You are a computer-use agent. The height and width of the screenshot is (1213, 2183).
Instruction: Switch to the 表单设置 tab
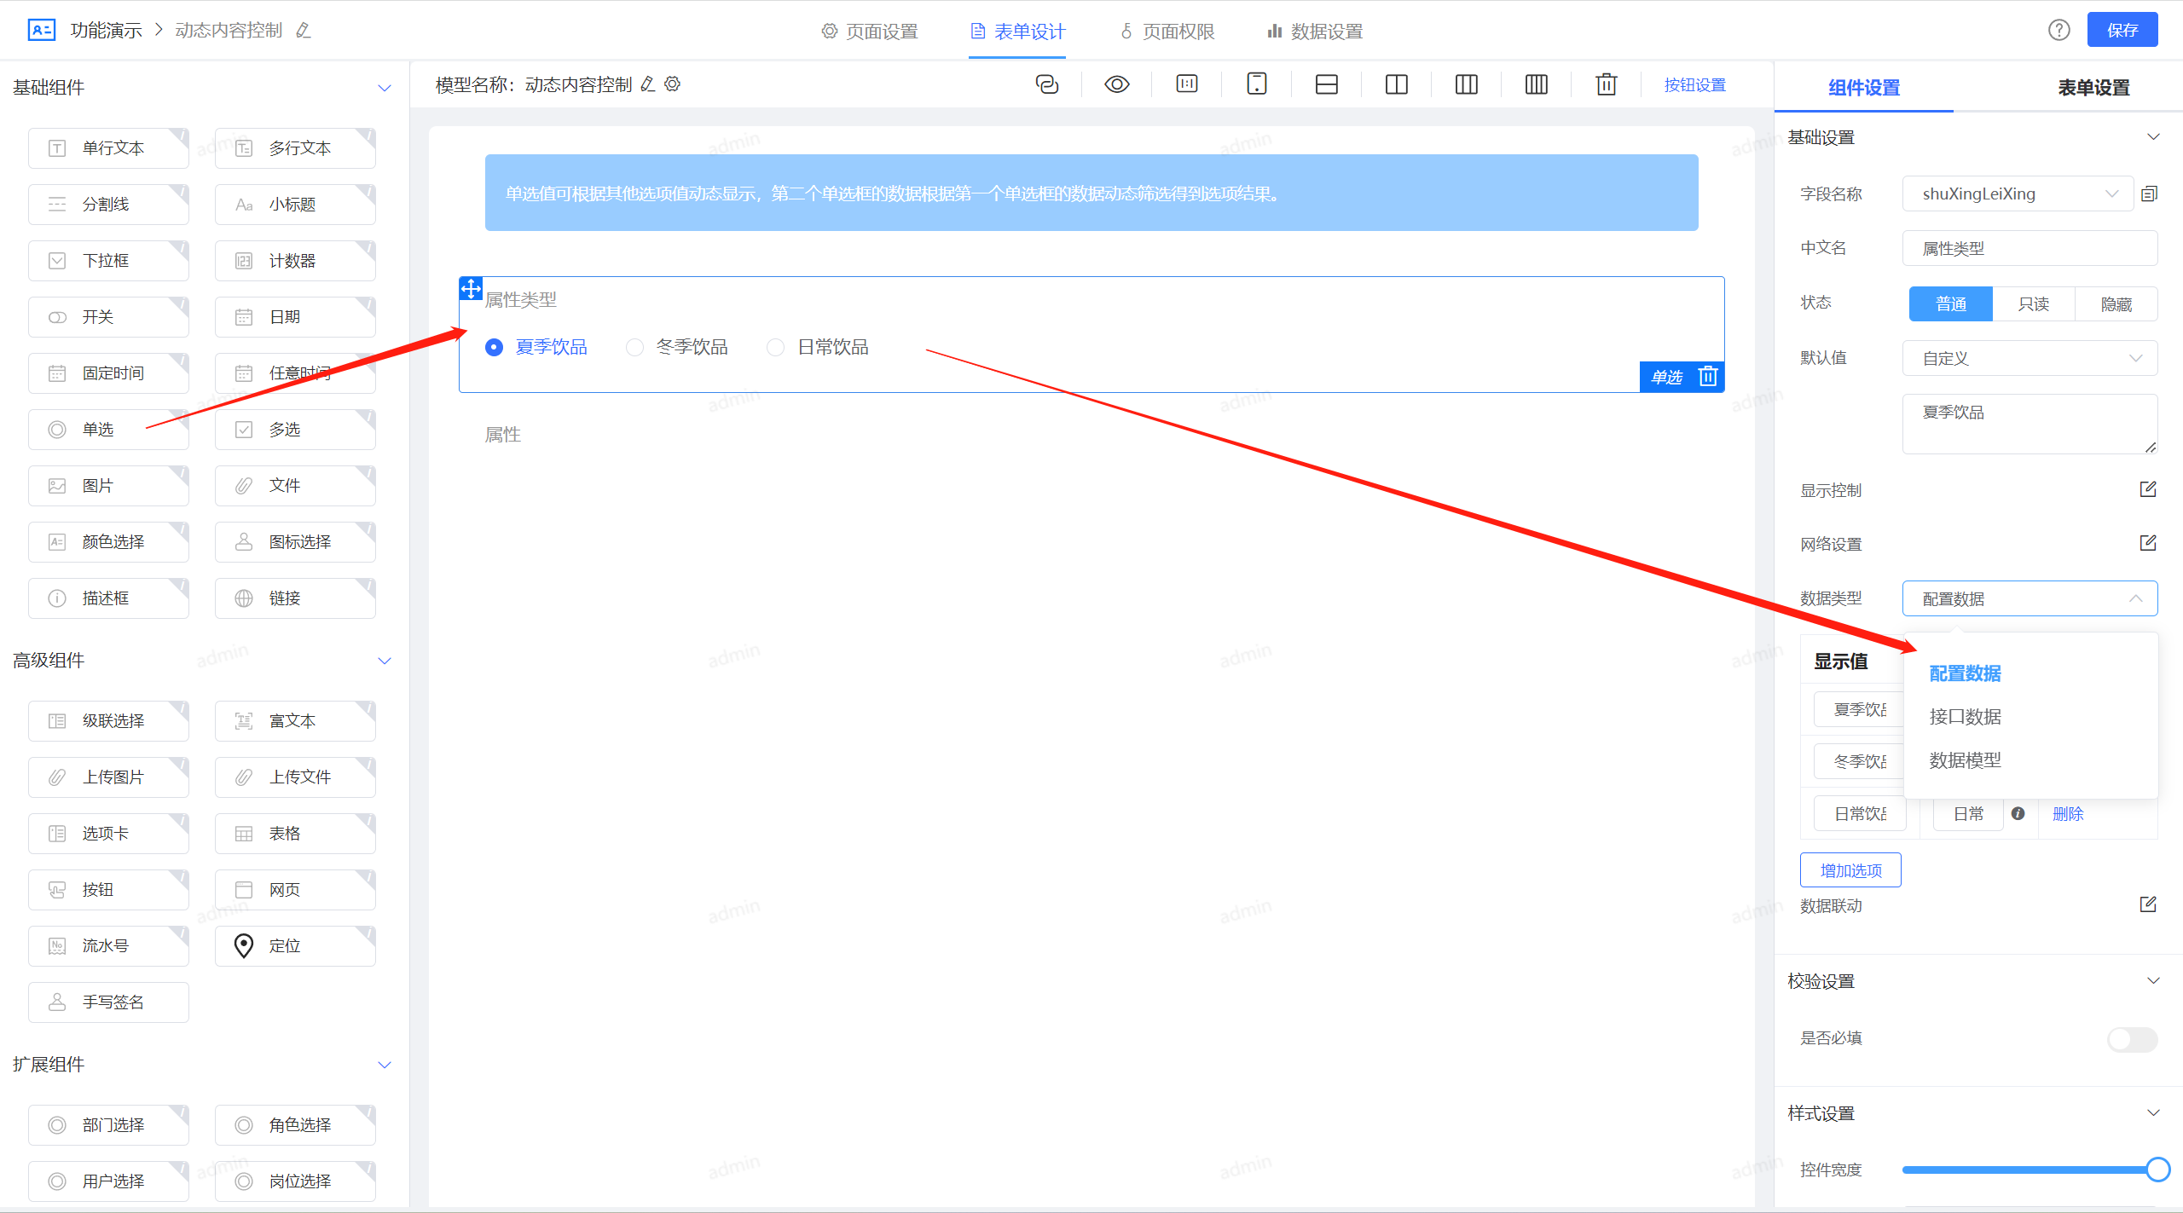pyautogui.click(x=2093, y=88)
